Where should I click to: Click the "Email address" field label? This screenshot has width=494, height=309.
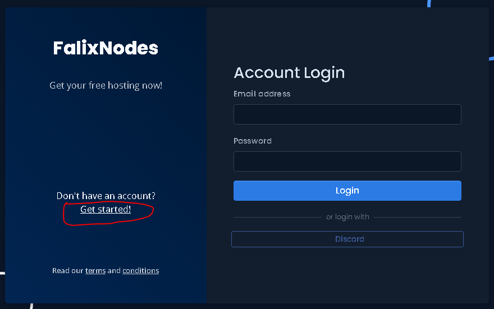(262, 94)
